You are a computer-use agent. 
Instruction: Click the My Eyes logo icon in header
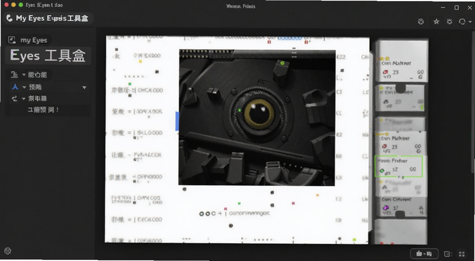point(9,18)
